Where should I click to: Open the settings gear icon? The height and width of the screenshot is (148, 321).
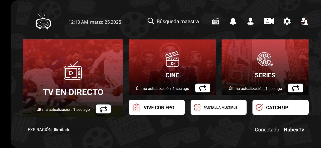coord(287,22)
